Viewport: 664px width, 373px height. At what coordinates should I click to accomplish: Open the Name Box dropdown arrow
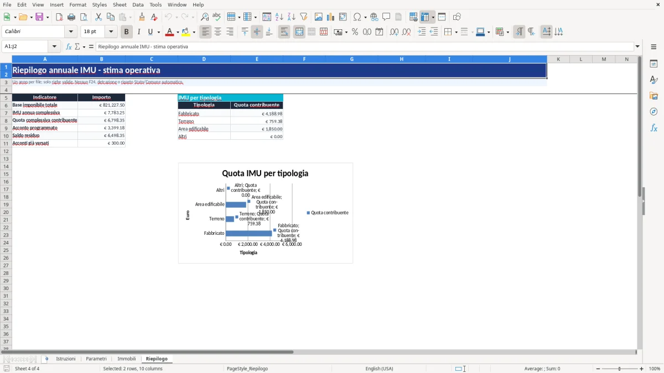(x=54, y=46)
